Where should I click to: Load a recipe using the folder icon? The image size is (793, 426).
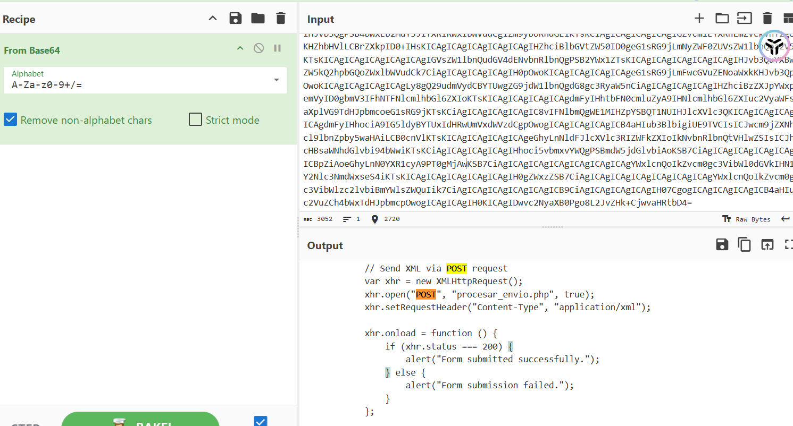coord(258,19)
